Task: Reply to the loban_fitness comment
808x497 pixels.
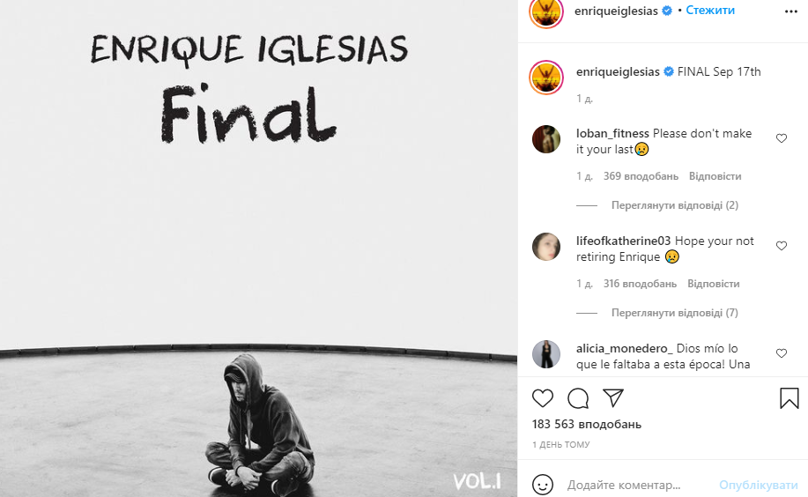Action: pyautogui.click(x=715, y=176)
